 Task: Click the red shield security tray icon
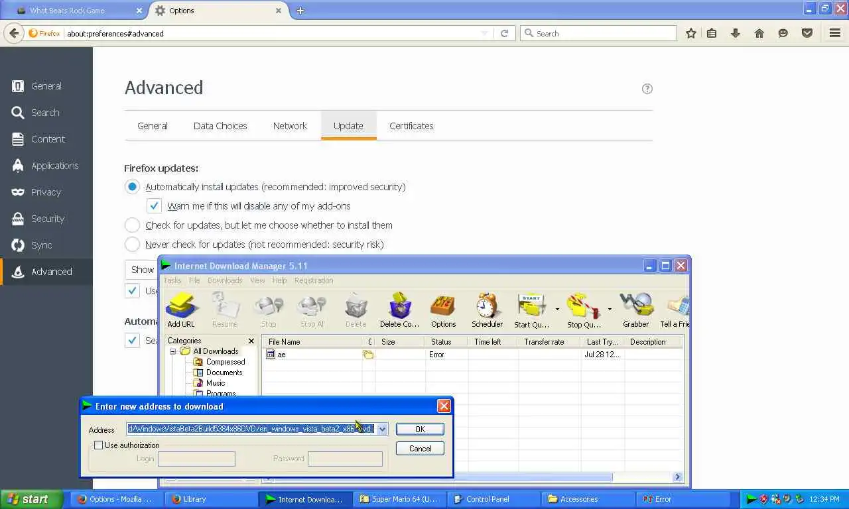(x=763, y=499)
